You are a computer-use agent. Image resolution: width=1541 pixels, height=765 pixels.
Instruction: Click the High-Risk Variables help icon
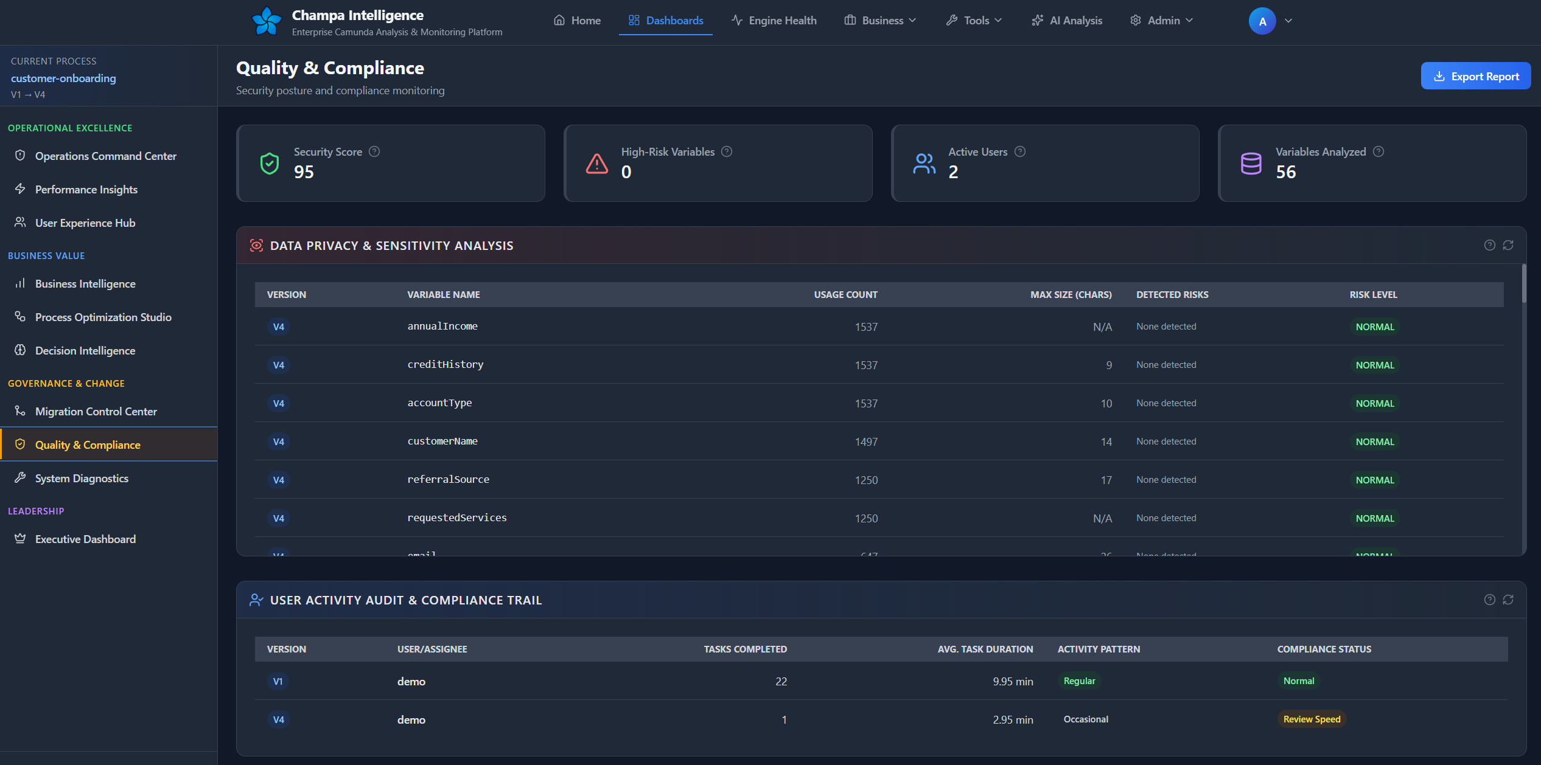pos(727,151)
